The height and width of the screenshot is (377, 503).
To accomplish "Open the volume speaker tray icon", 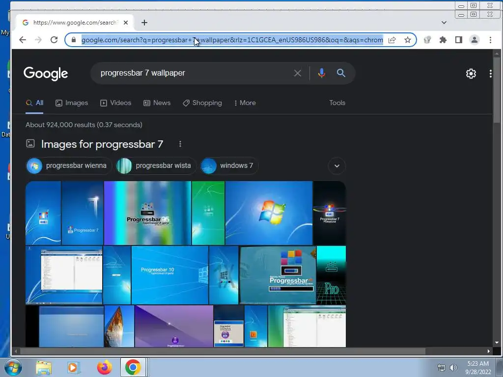I will point(453,368).
